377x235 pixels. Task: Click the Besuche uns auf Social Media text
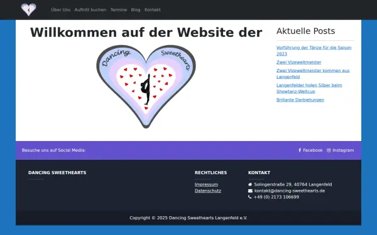pos(53,150)
